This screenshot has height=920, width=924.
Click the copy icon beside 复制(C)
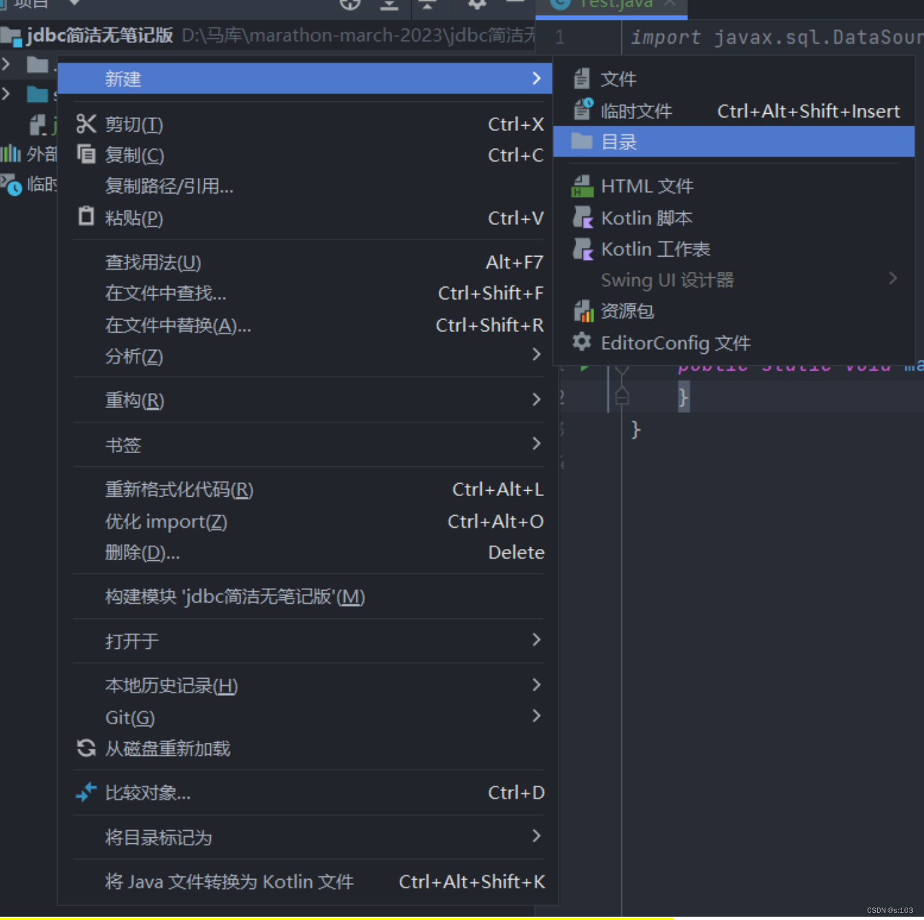[x=86, y=154]
